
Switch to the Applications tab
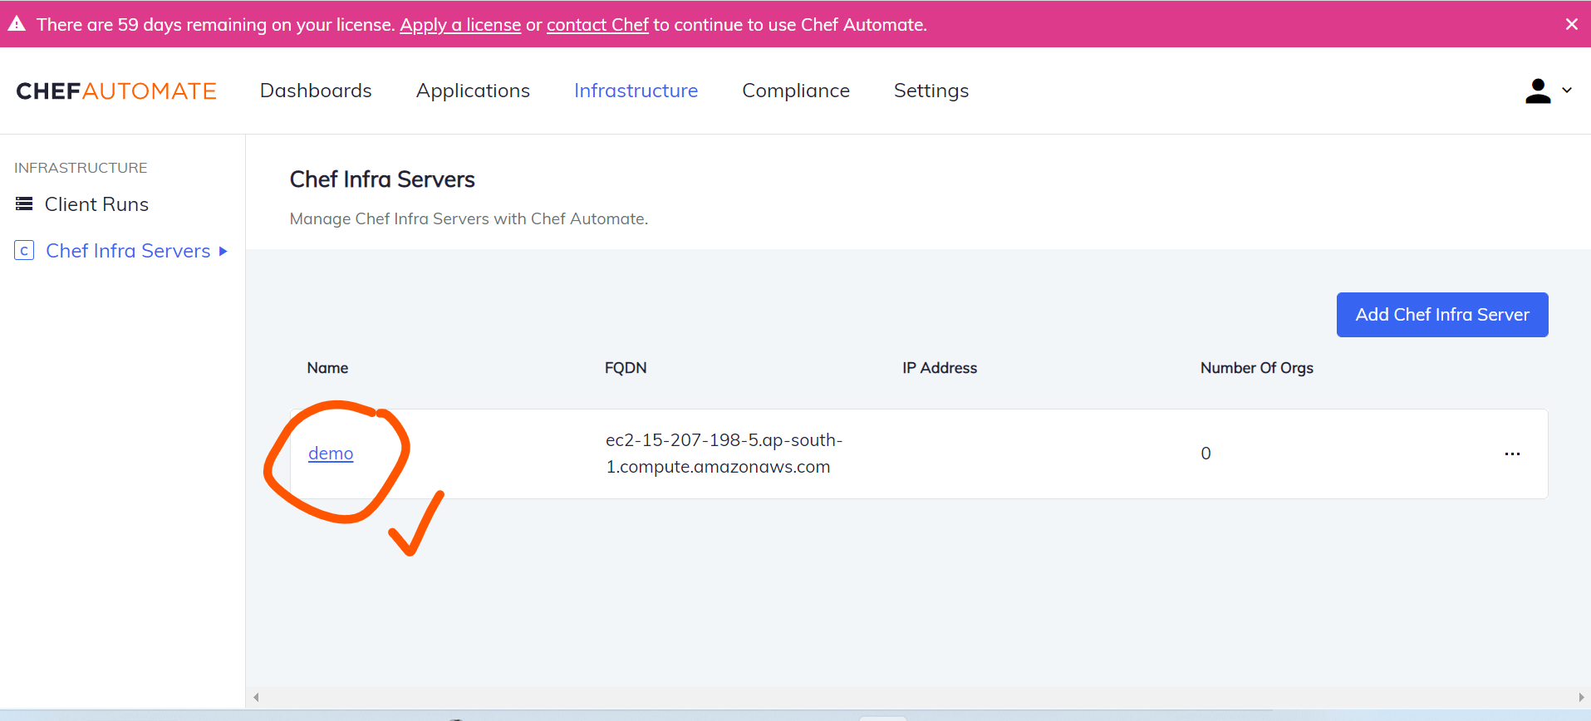pos(473,91)
